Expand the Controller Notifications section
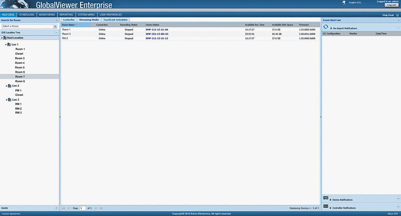401x216 pixels. click(x=398, y=206)
